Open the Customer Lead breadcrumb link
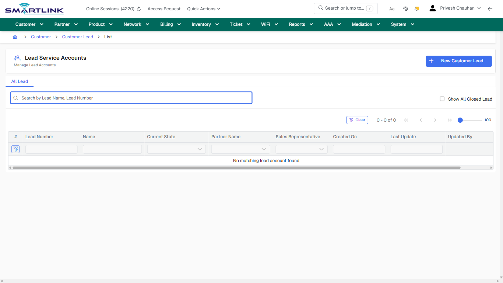This screenshot has height=283, width=503. [x=77, y=37]
